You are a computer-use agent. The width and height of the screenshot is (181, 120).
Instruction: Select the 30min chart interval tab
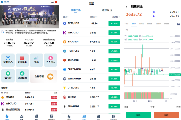tap(158, 24)
